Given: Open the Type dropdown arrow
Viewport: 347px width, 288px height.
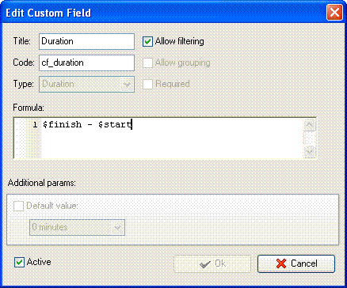Looking at the screenshot, I should pyautogui.click(x=128, y=85).
